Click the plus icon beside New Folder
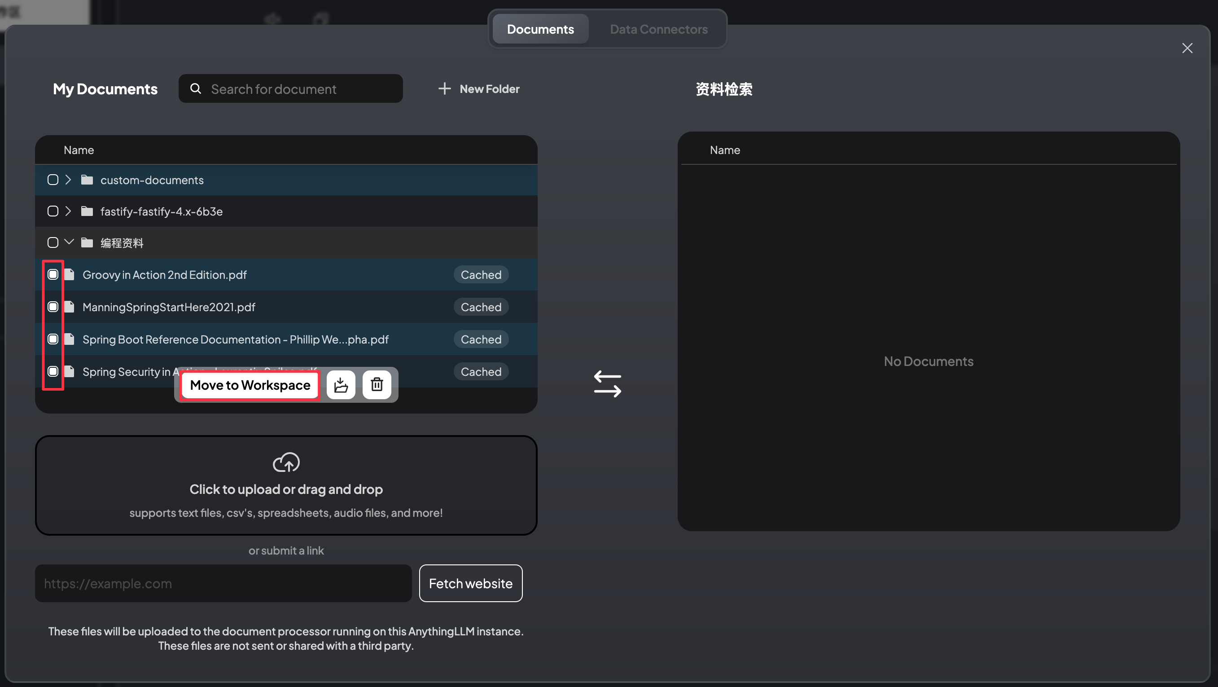 pyautogui.click(x=444, y=88)
